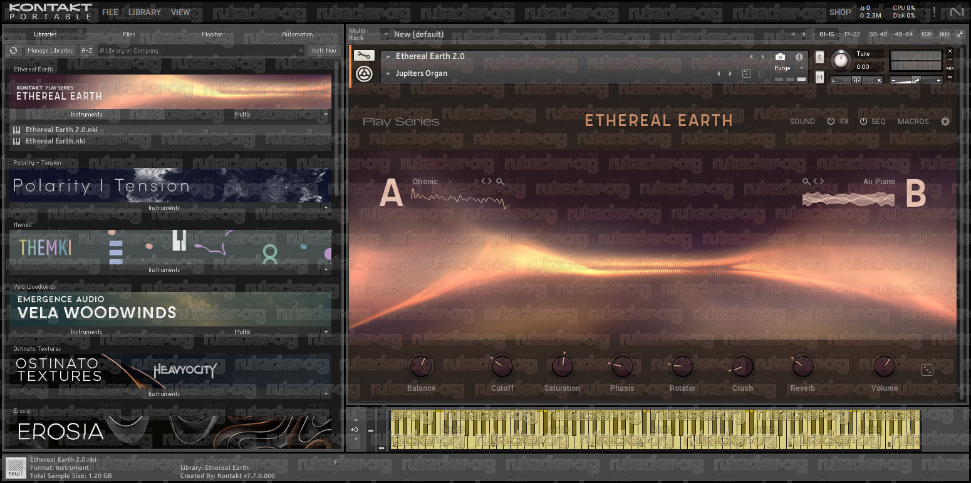Select the layer A letter
This screenshot has height=483, width=971.
(x=392, y=194)
